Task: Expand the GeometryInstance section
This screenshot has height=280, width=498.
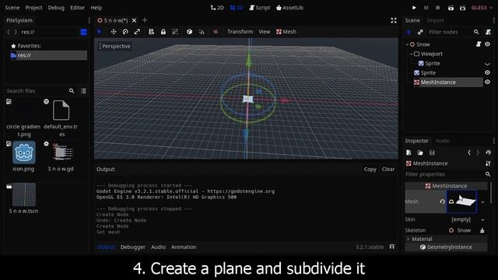Action: click(x=446, y=247)
